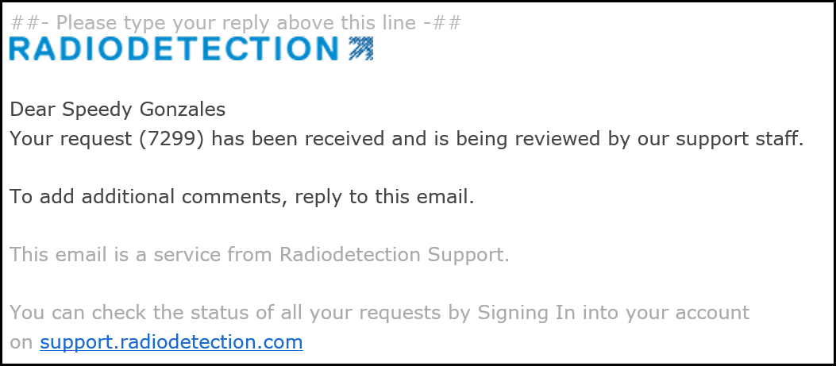Click the word 'Your' starting the request line
The width and height of the screenshot is (836, 366).
(32, 139)
